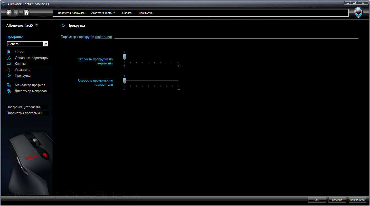Click the Менеджер профиля icon
The image size is (370, 206).
(9, 85)
